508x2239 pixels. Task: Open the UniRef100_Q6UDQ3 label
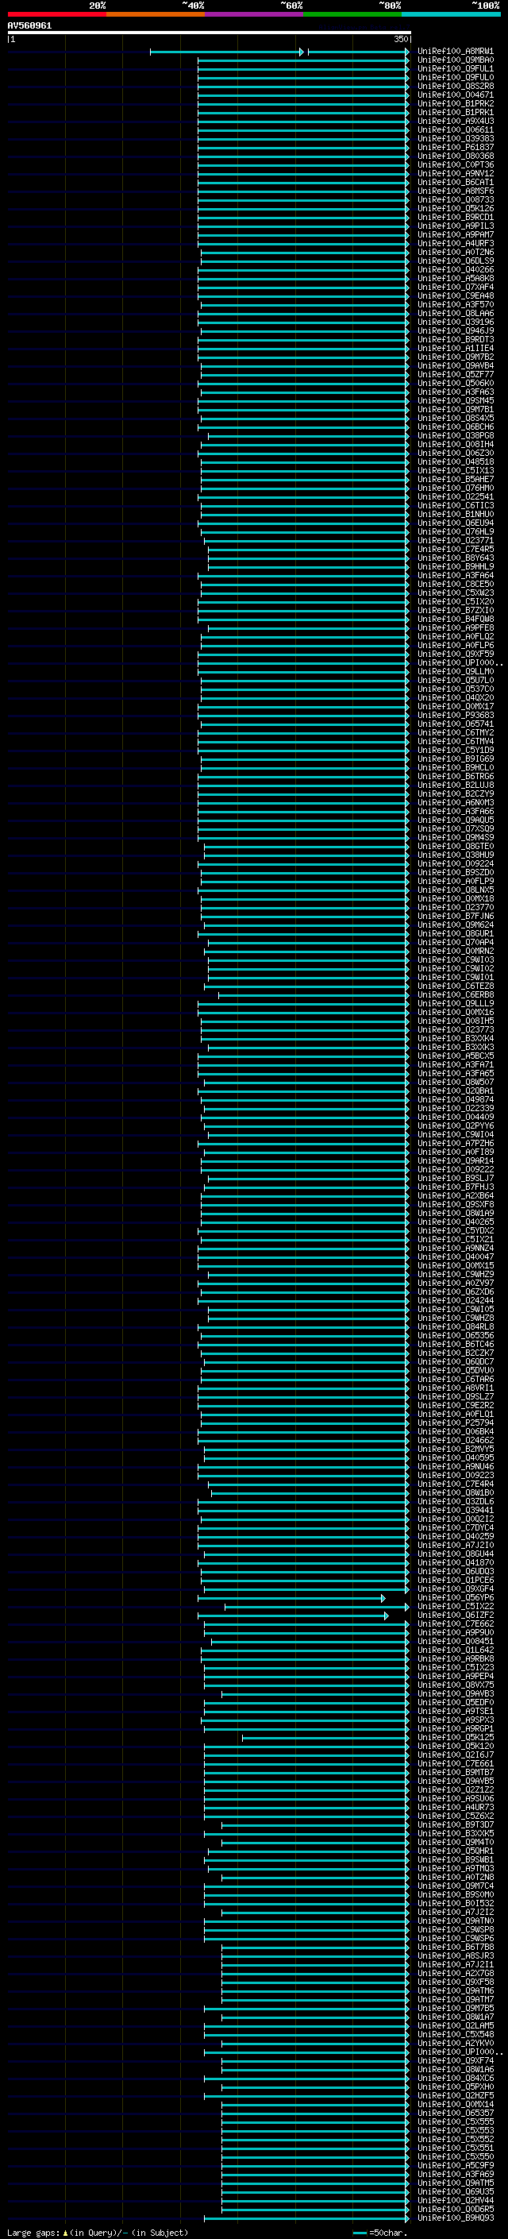click(x=455, y=1572)
